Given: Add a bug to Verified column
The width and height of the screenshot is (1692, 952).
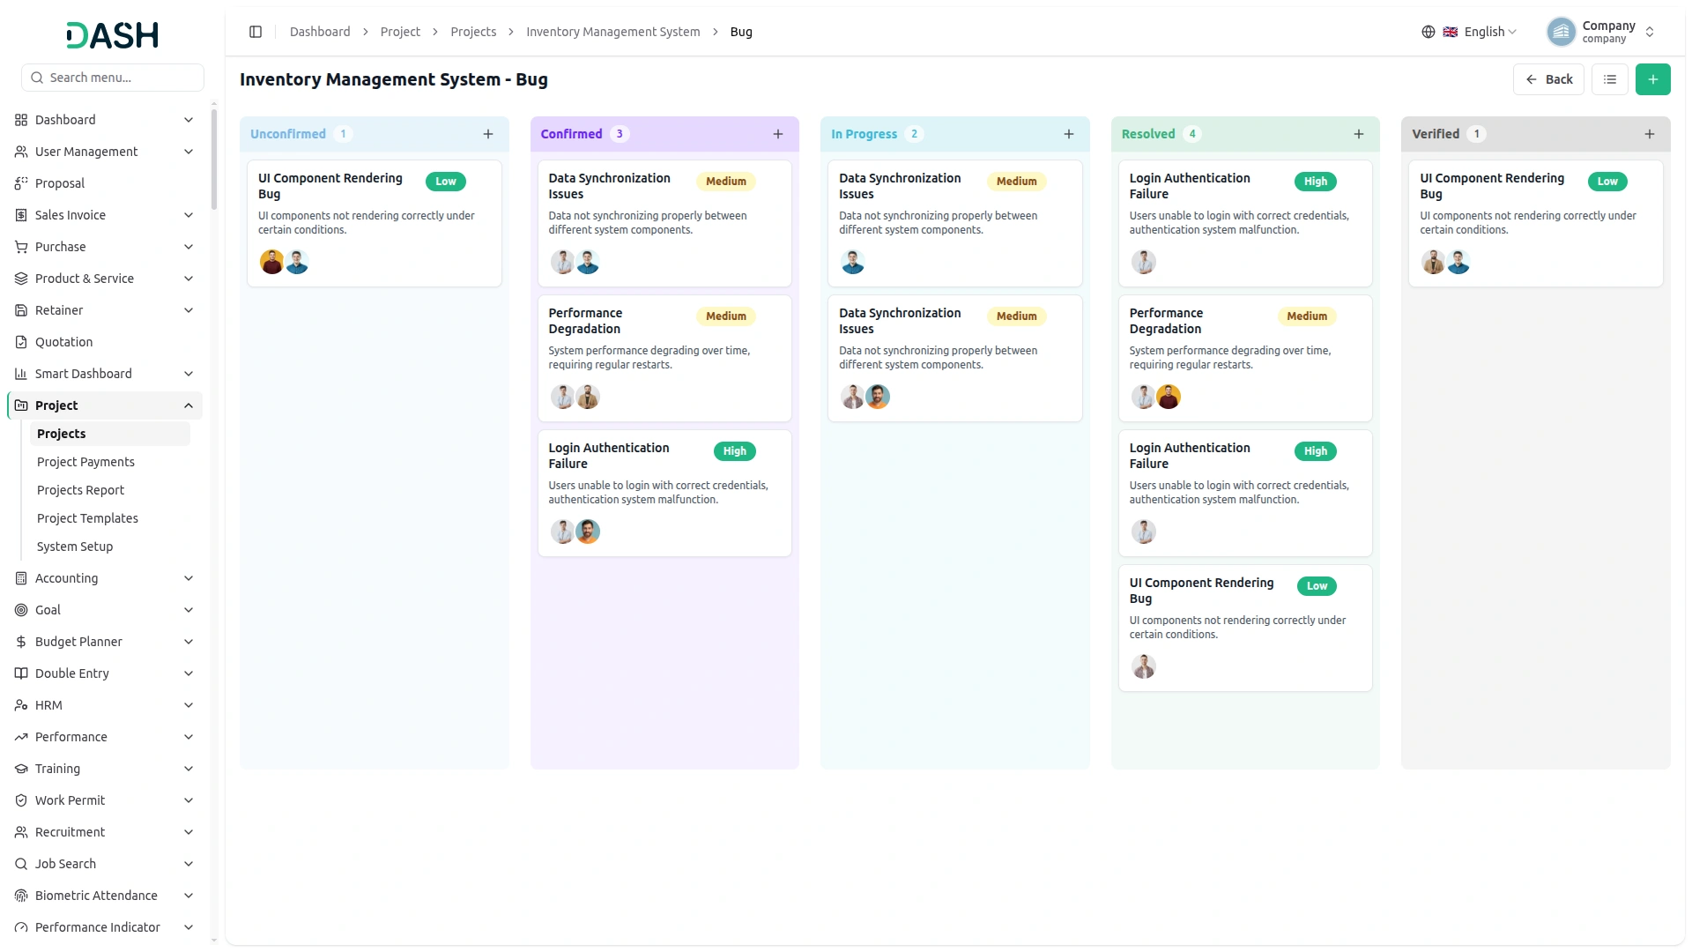Looking at the screenshot, I should pos(1650,134).
